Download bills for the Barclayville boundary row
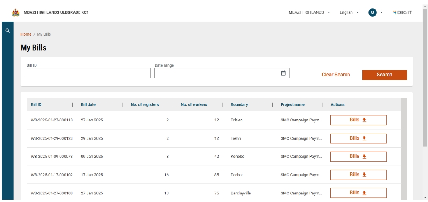This screenshot has width=428, height=202. click(x=358, y=193)
